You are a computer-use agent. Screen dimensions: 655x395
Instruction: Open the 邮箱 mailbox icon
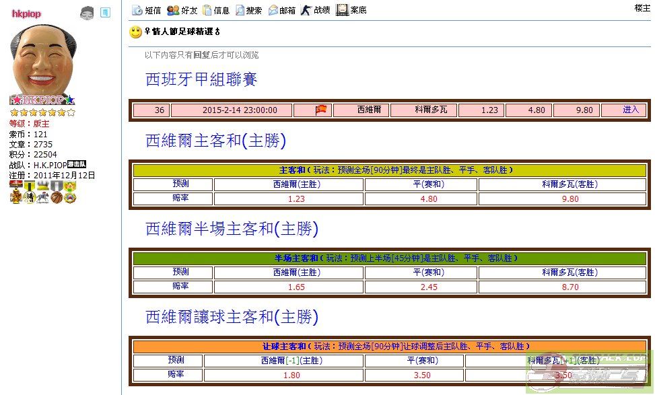pyautogui.click(x=273, y=10)
